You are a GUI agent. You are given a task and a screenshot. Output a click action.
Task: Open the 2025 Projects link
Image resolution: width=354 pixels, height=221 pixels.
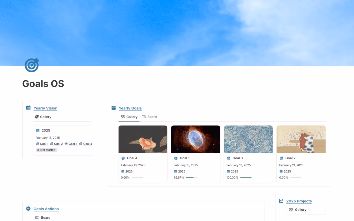click(299, 201)
